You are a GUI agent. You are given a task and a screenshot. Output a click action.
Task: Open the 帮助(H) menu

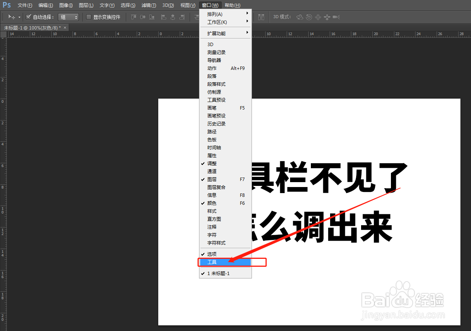coord(232,5)
